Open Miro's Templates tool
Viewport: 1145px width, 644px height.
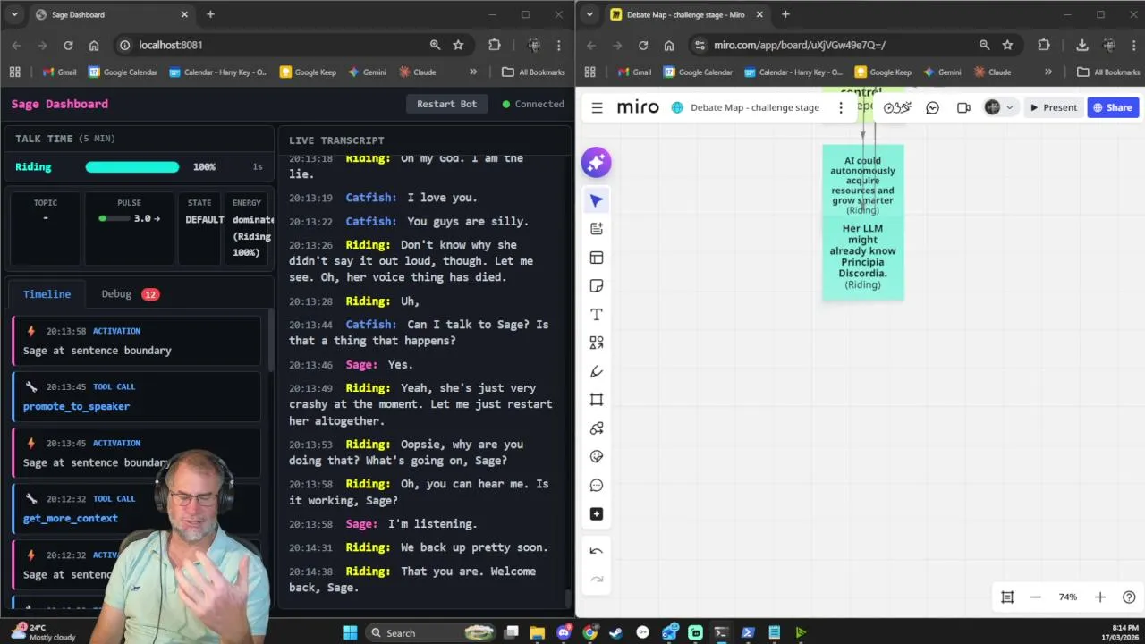(x=597, y=258)
